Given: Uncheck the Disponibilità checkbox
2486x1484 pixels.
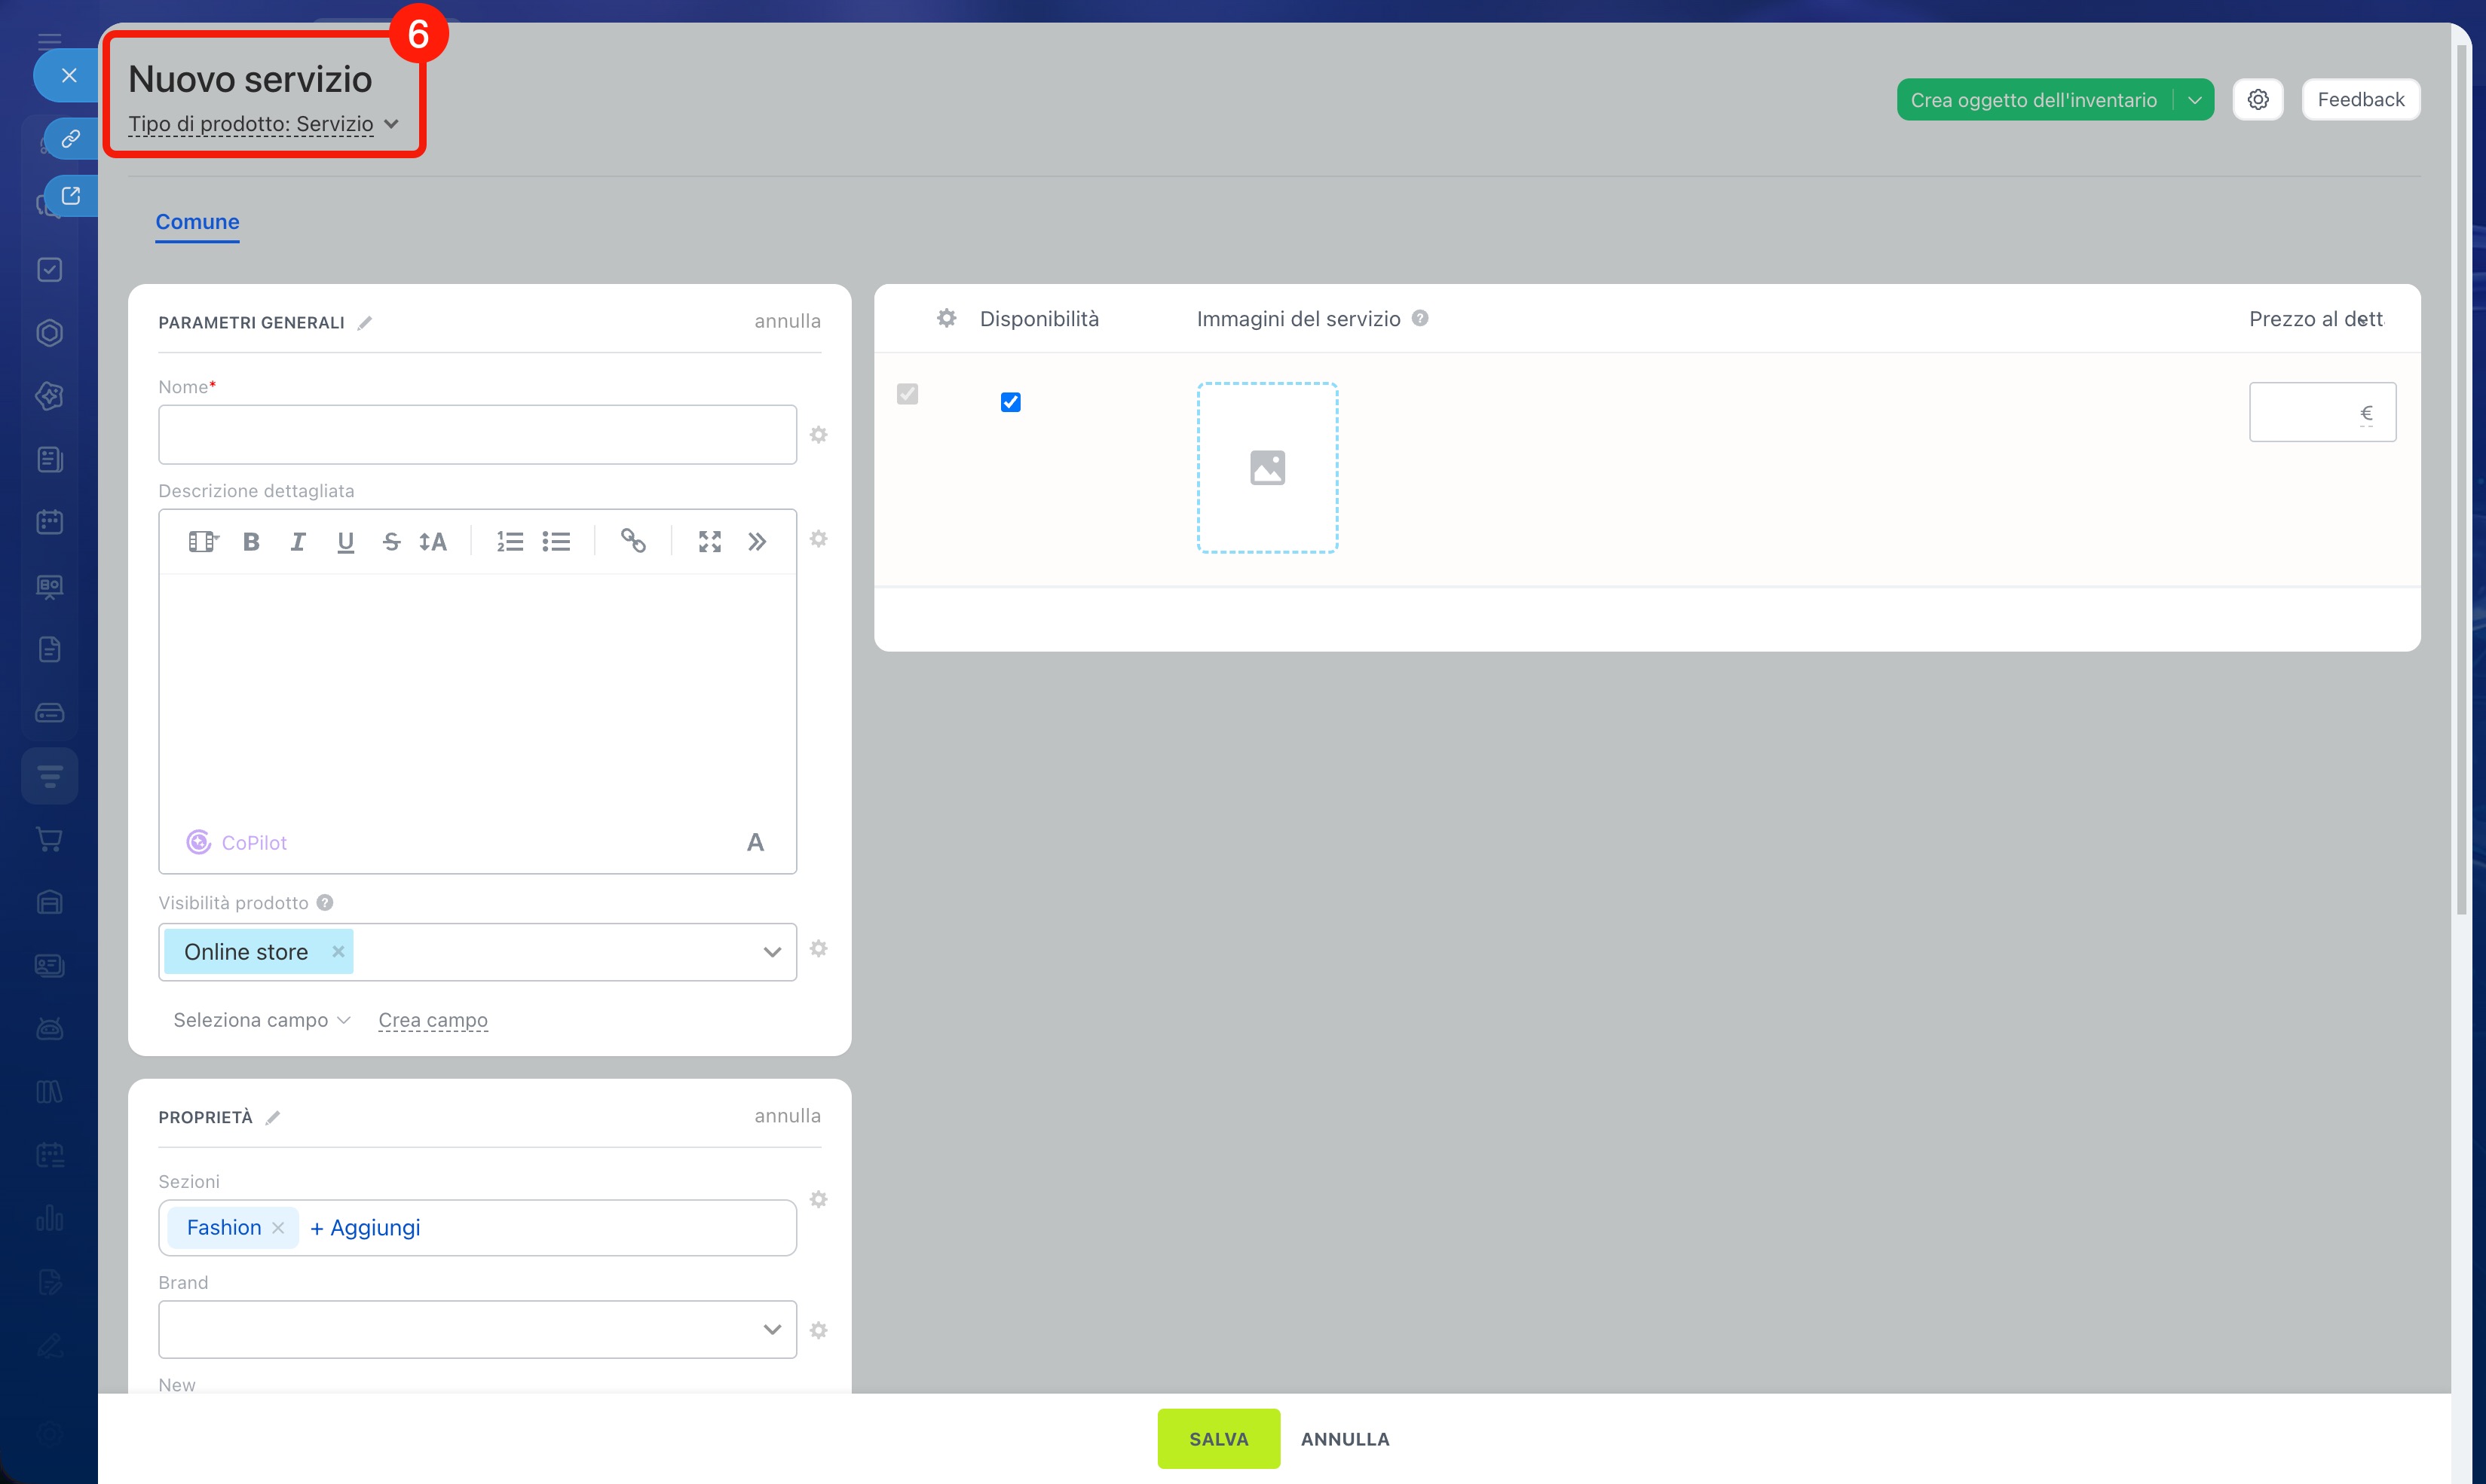Looking at the screenshot, I should tap(1010, 402).
